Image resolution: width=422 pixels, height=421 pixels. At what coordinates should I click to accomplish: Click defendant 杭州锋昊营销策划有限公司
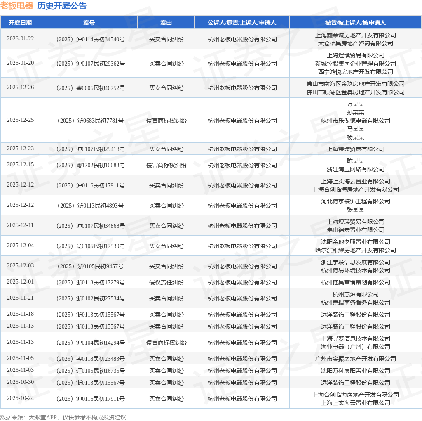(x=356, y=282)
